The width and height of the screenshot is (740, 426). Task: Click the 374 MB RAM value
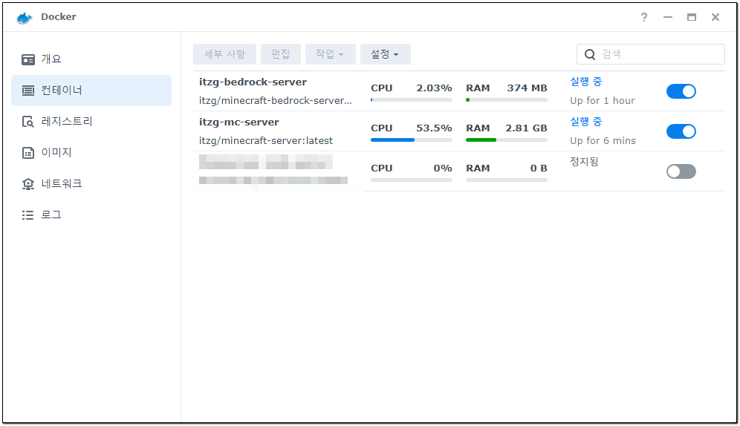528,88
